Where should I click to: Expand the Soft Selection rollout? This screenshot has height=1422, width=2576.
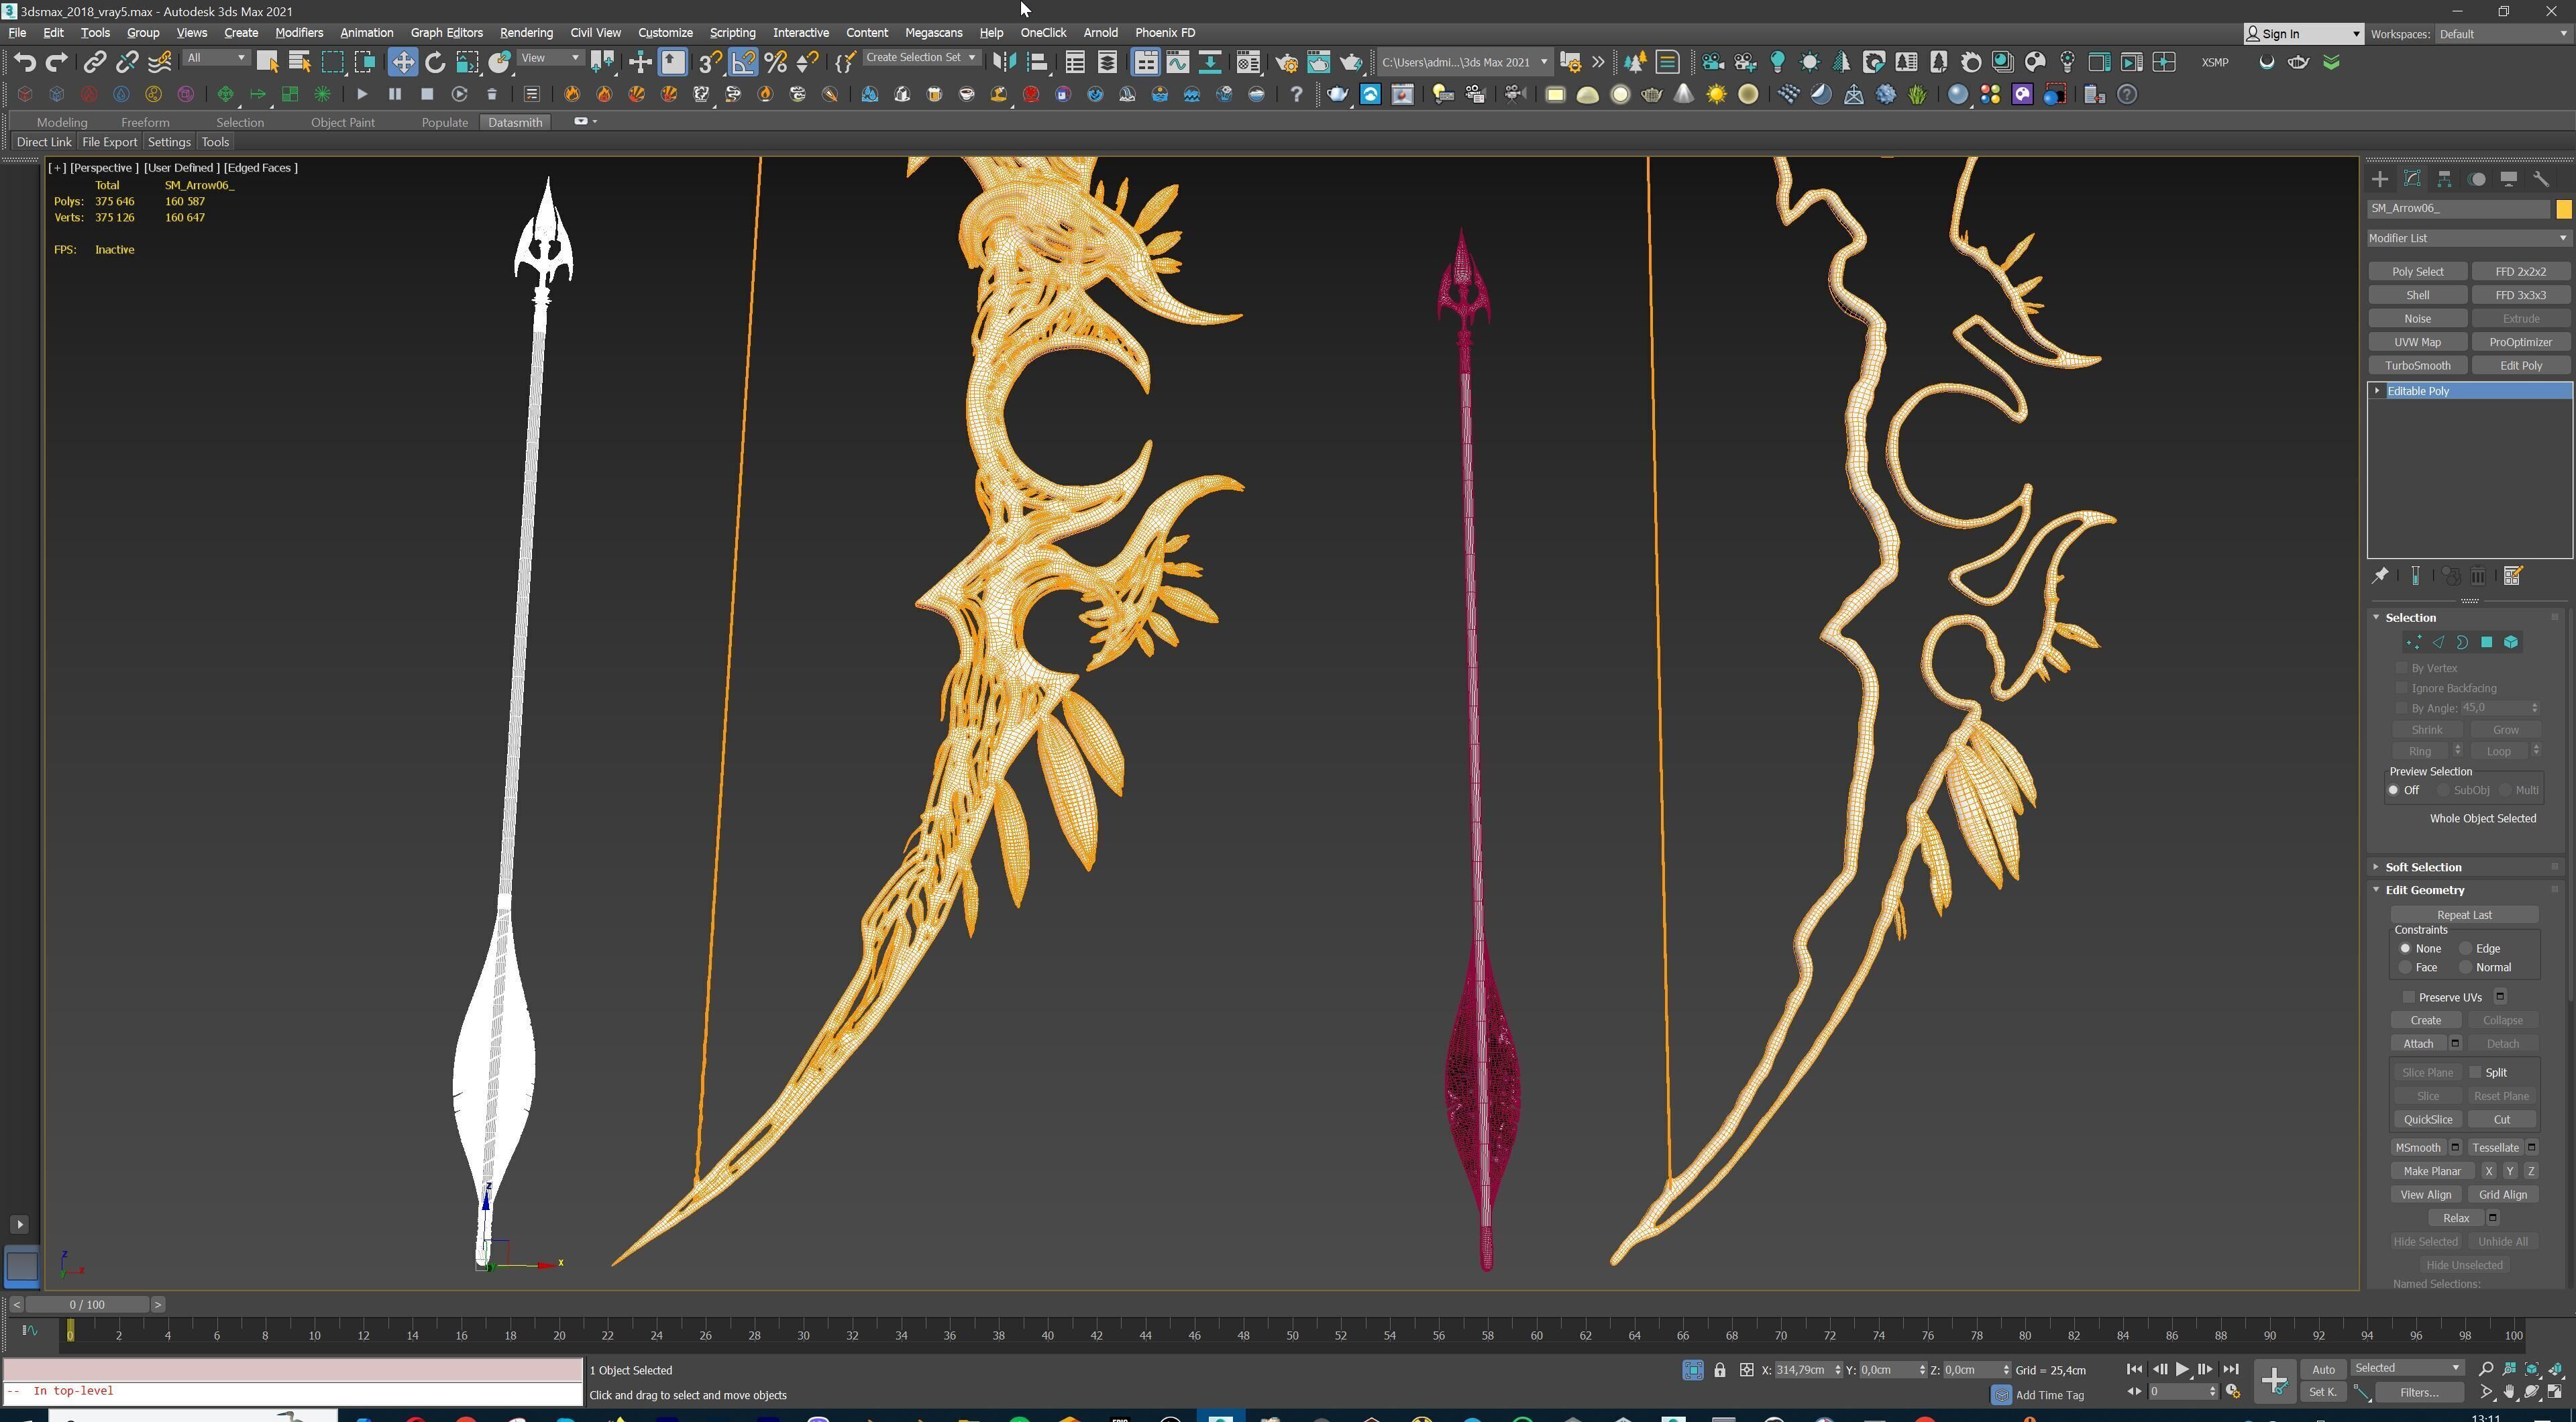coord(2423,867)
